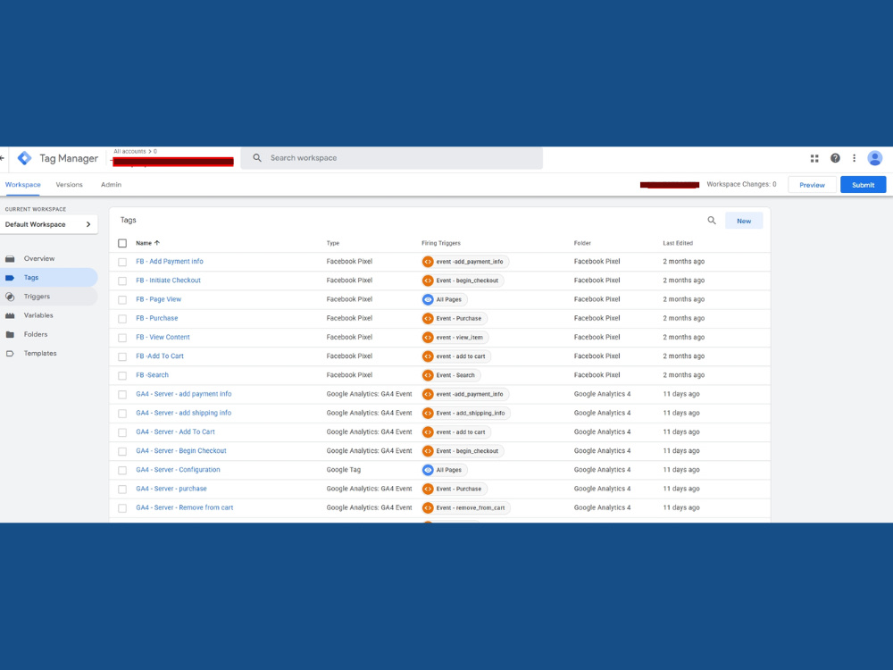Click Event - remove_from_cart trigger icon
Screen dimensions: 893x670
[428, 507]
